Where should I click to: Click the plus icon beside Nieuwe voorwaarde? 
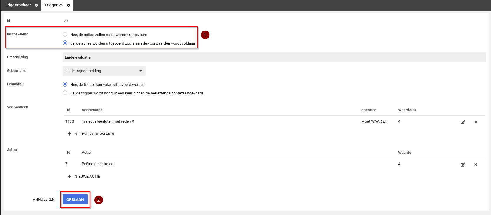click(x=69, y=134)
